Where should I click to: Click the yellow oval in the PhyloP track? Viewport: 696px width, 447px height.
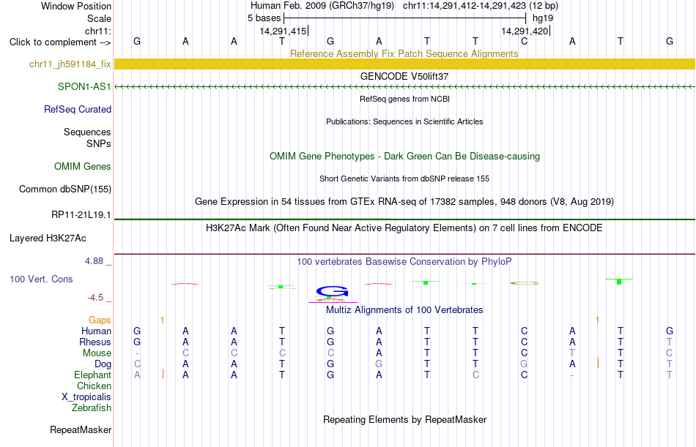pos(525,283)
